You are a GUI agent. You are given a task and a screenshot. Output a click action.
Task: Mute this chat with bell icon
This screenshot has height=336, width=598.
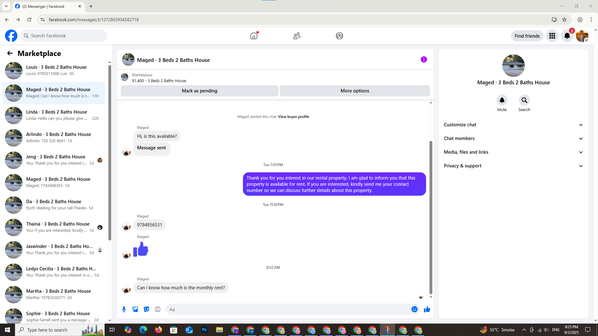502,100
